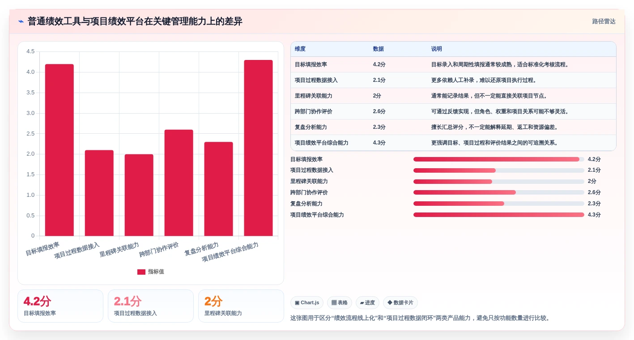This screenshot has height=340, width=634.
Task: Click the 目标填报效率 bar in chart
Action: click(60, 150)
